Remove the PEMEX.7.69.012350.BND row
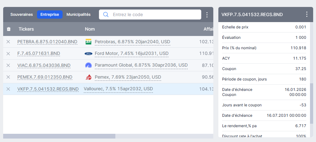316x142 pixels. 8,77
